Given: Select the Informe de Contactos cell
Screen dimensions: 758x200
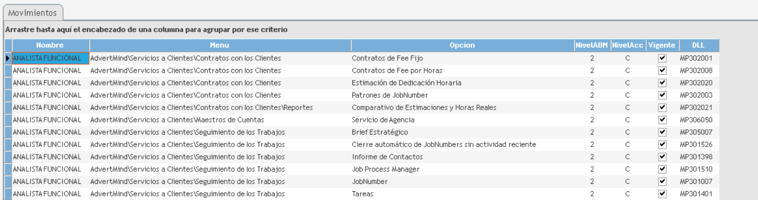Looking at the screenshot, I should [x=462, y=157].
